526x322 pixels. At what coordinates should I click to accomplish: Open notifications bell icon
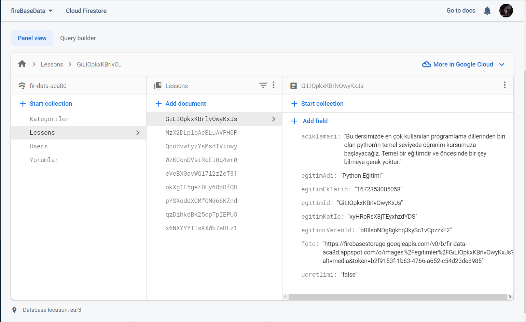tap(487, 11)
